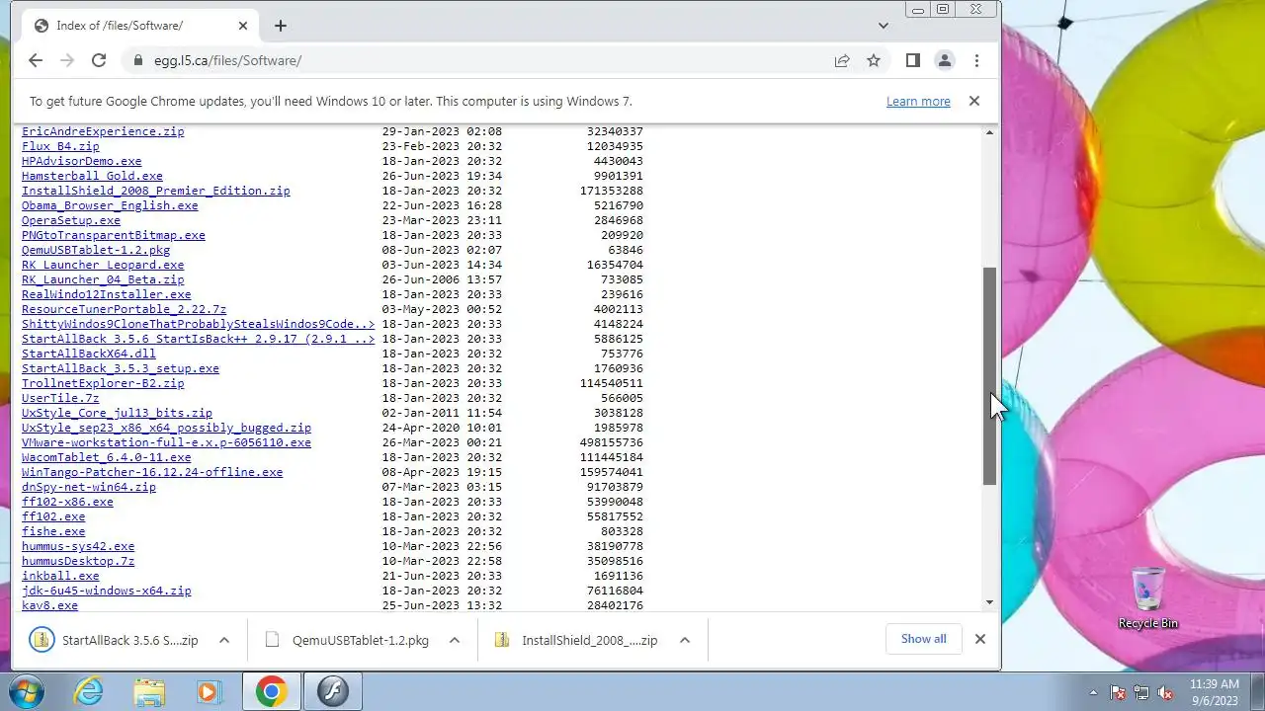Expand StartAllBack download options
1265x711 pixels.
point(224,640)
